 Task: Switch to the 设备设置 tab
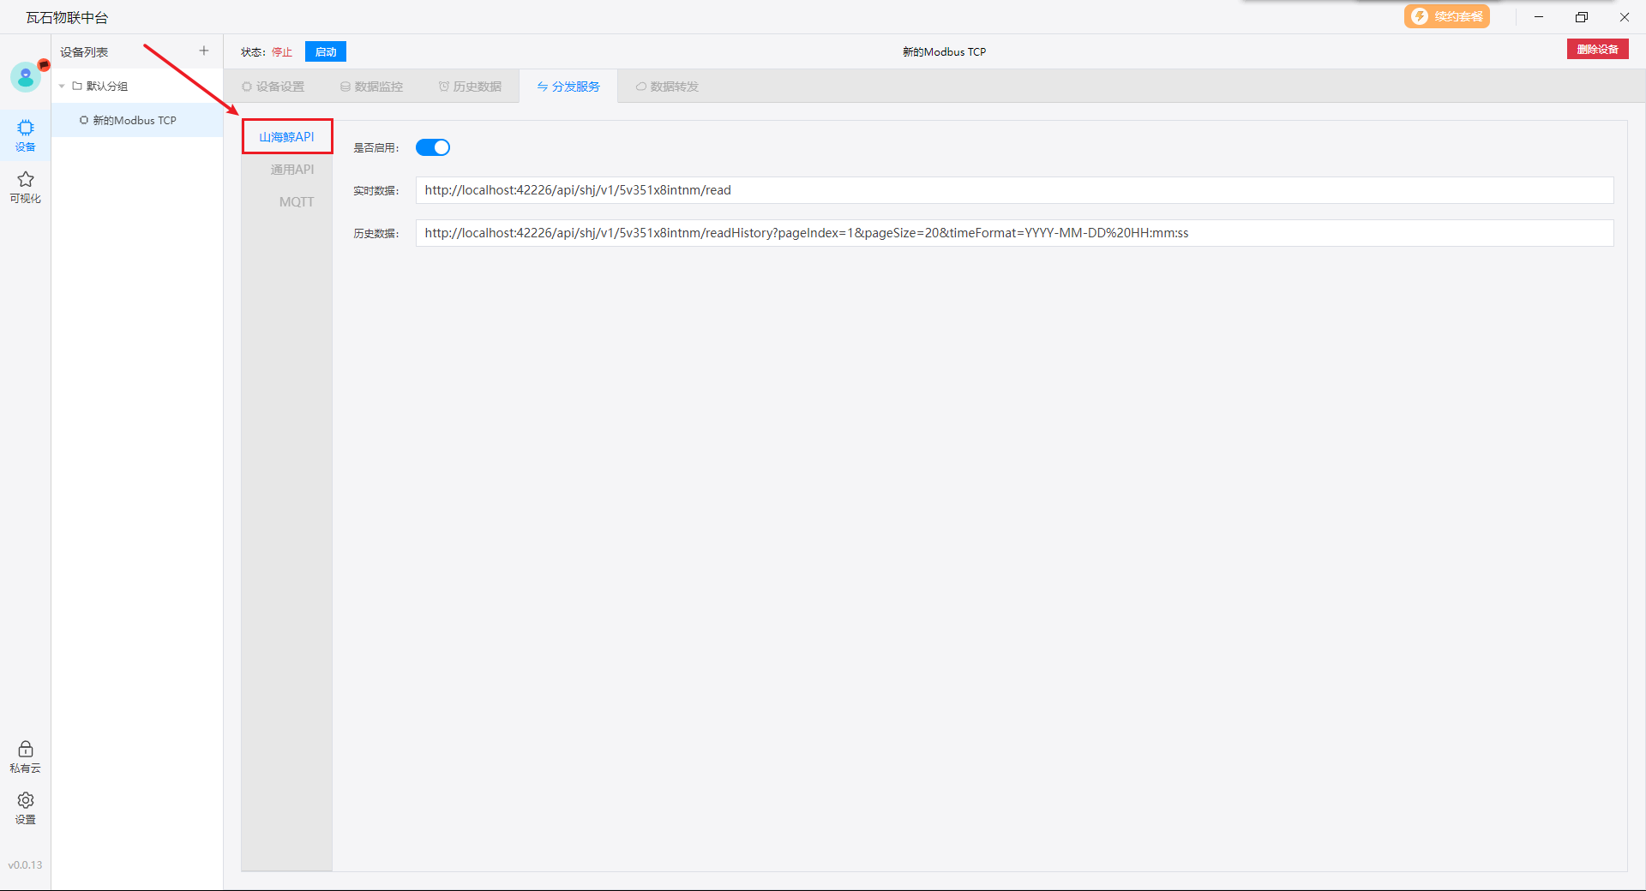(x=273, y=87)
